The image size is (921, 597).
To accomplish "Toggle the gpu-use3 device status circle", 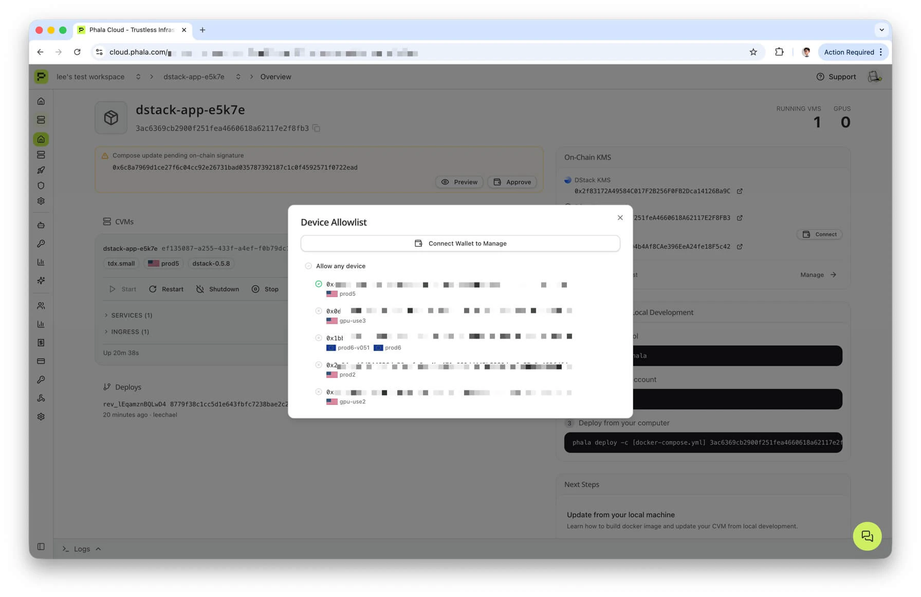I will (x=319, y=311).
